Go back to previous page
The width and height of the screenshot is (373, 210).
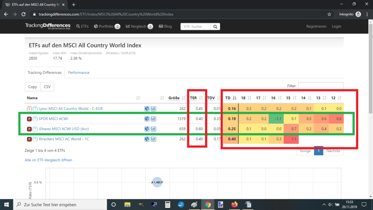coord(6,14)
